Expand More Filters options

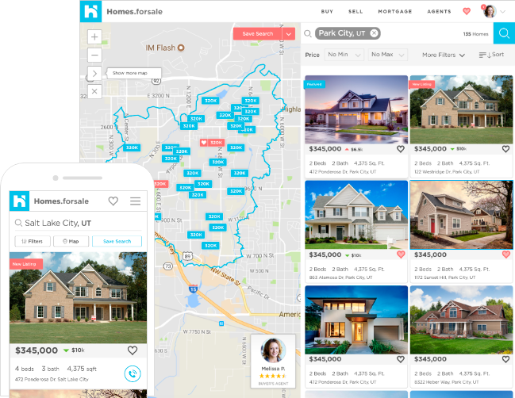click(x=443, y=55)
